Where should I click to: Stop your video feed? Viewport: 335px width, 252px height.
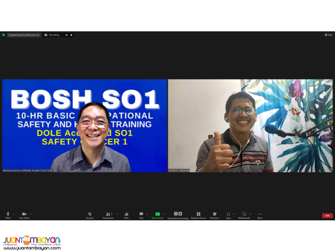pyautogui.click(x=24, y=214)
